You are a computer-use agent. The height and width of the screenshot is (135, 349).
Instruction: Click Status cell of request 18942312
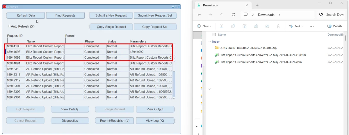(117, 80)
